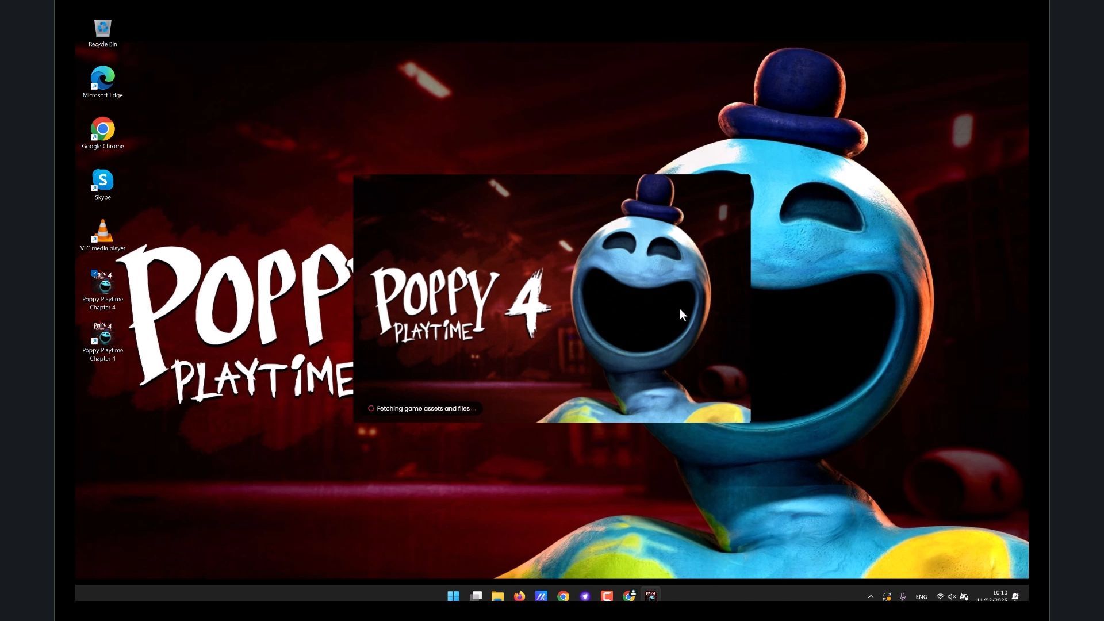Screen dimensions: 1104x621
Task: Open Chrome with profile badge on taskbar
Action: click(x=629, y=596)
